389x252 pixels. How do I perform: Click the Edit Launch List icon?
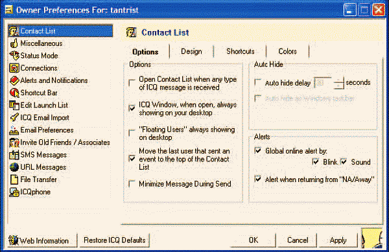(14, 105)
